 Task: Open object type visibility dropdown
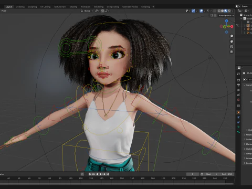[x=187, y=11]
